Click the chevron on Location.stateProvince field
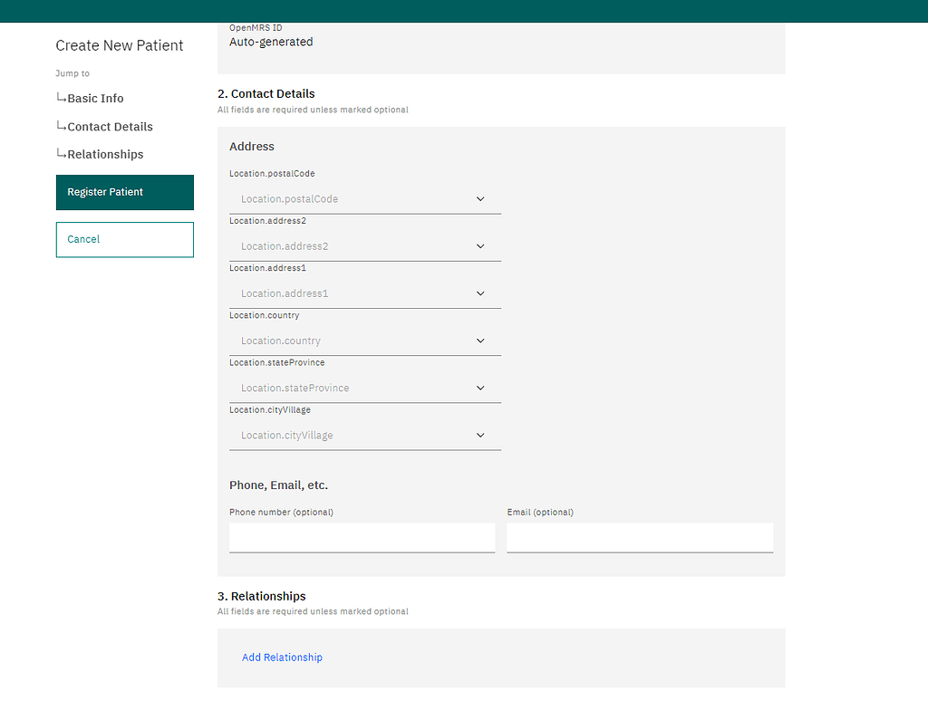Viewport: 928px width, 701px height. click(479, 388)
